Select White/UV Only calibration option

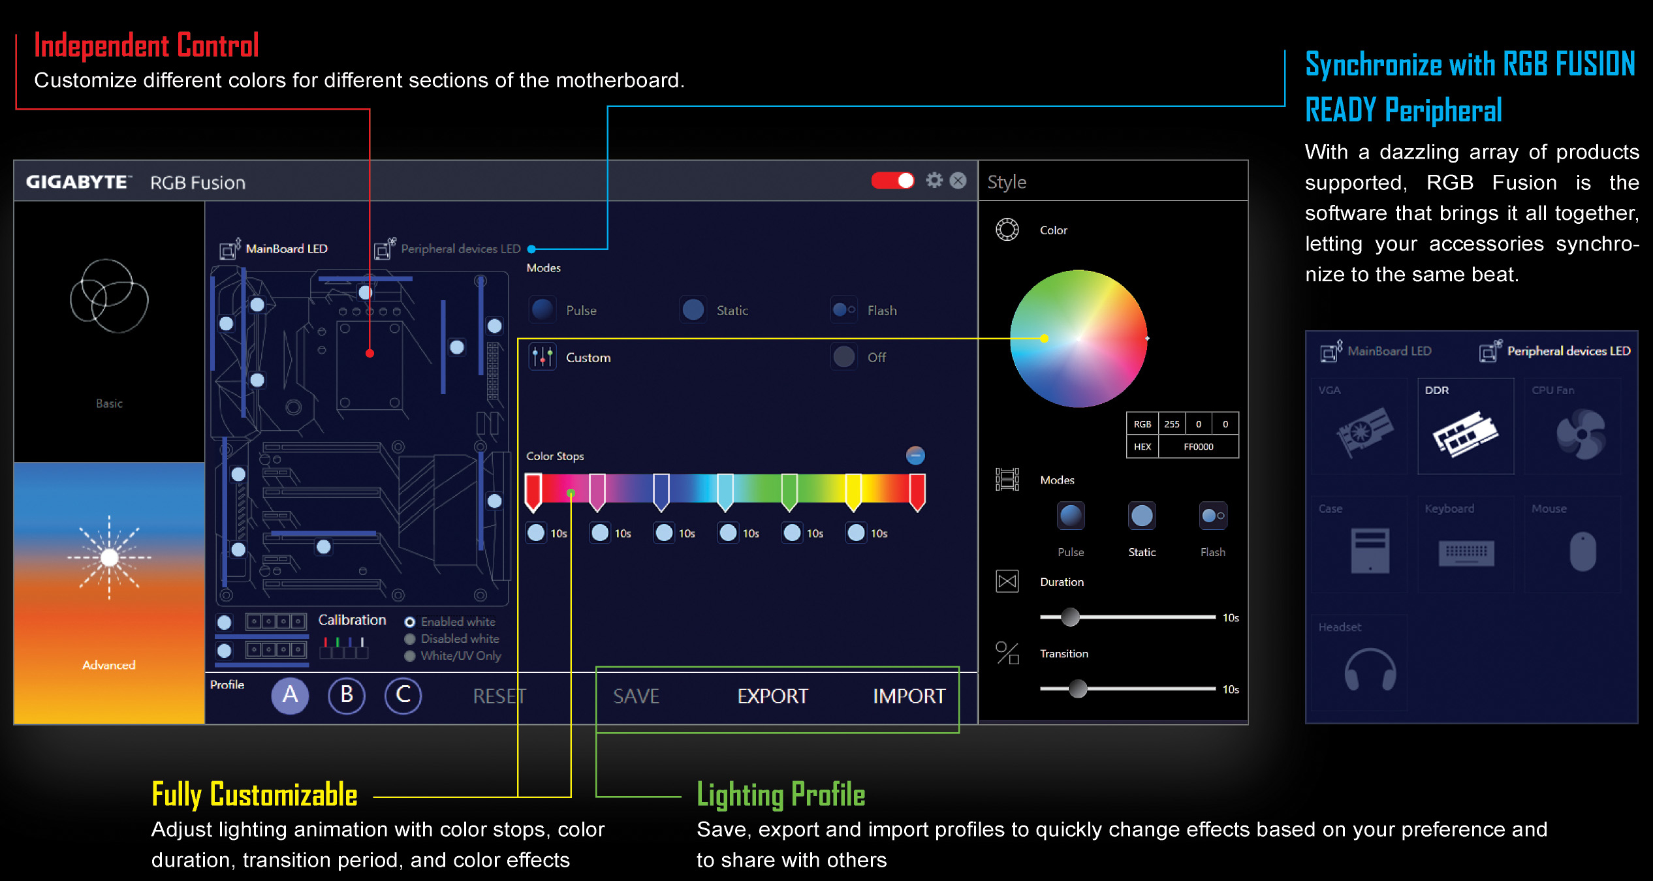[x=410, y=656]
